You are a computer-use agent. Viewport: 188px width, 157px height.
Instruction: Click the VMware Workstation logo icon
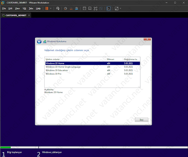click(x=3, y=3)
